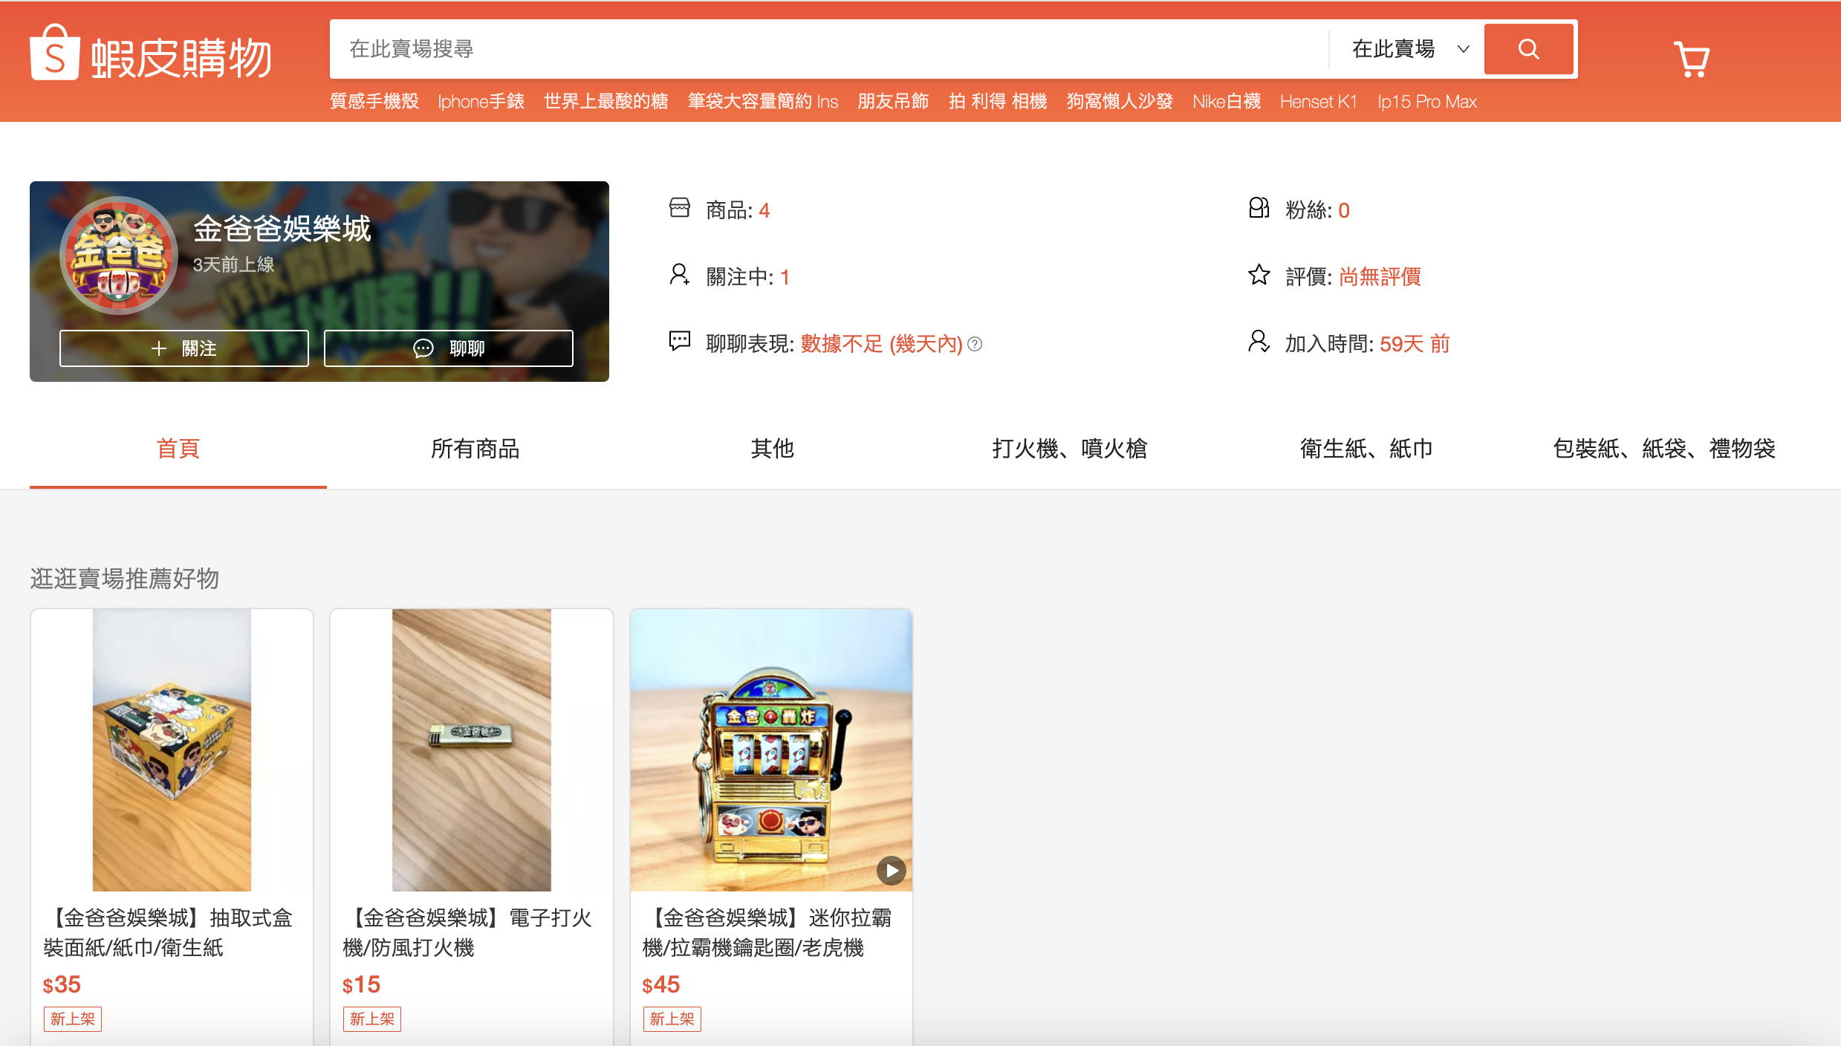Click suggested search 世界上最酸的糖
This screenshot has width=1841, height=1046.
(605, 102)
